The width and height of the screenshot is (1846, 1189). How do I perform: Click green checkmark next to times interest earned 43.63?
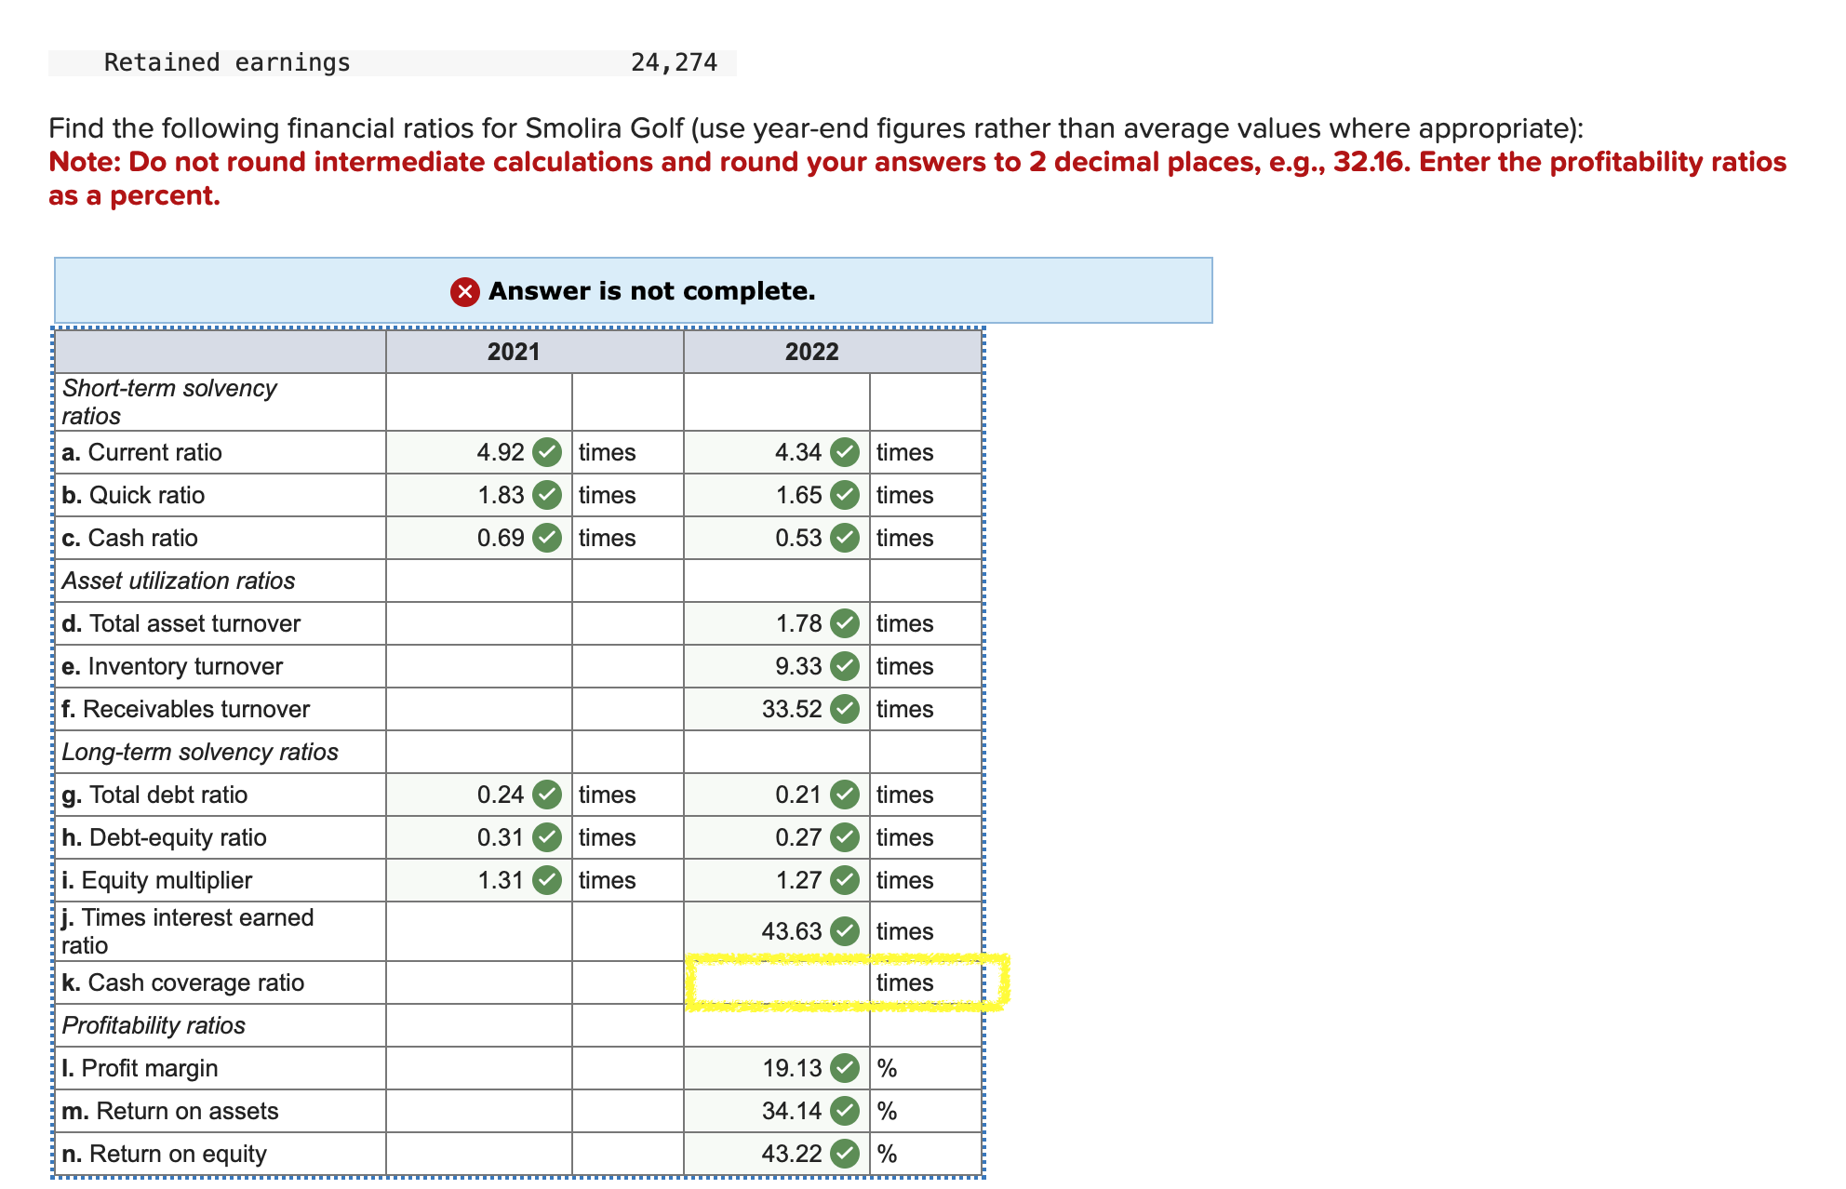[845, 931]
